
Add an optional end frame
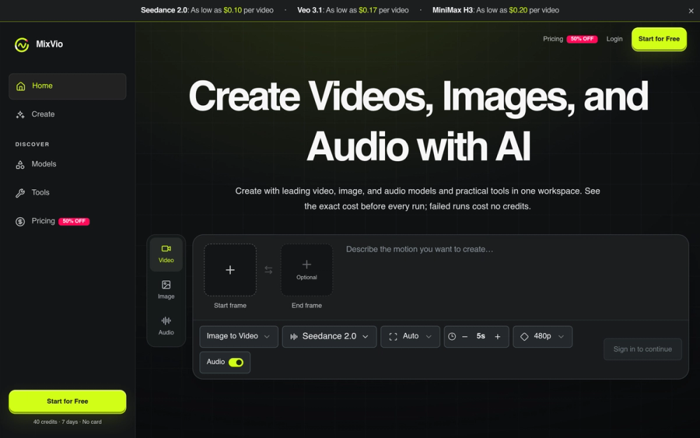[x=307, y=270]
